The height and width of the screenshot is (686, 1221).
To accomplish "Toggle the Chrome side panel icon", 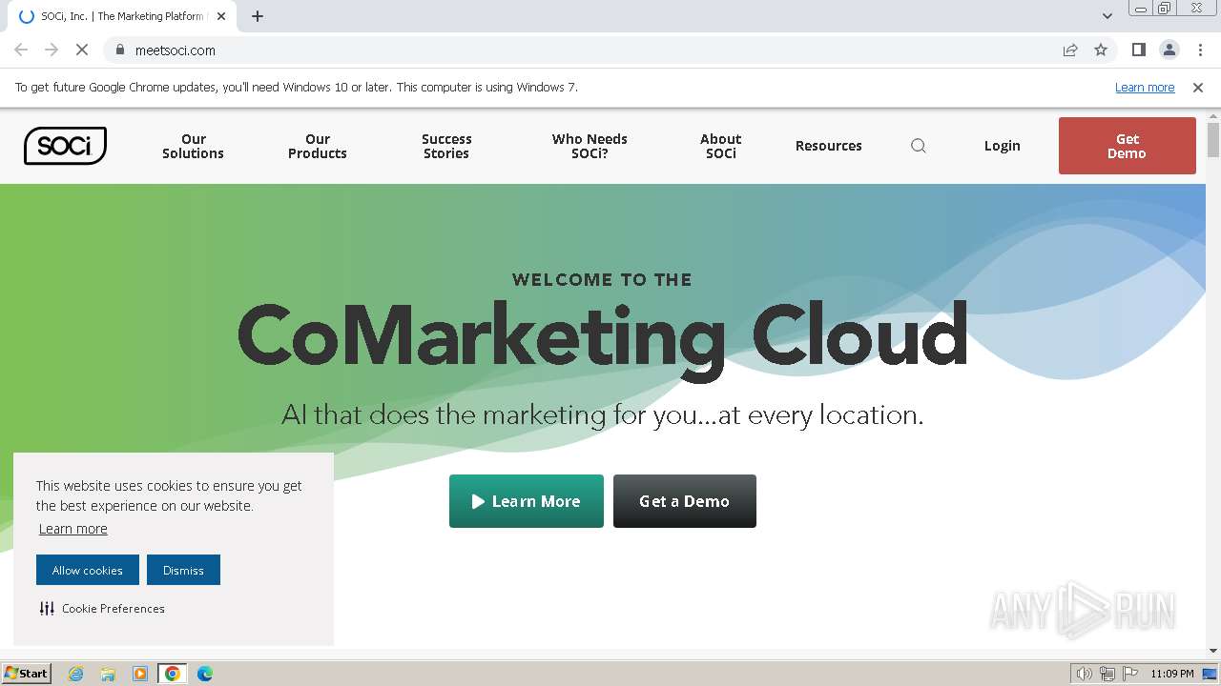I will (1138, 50).
